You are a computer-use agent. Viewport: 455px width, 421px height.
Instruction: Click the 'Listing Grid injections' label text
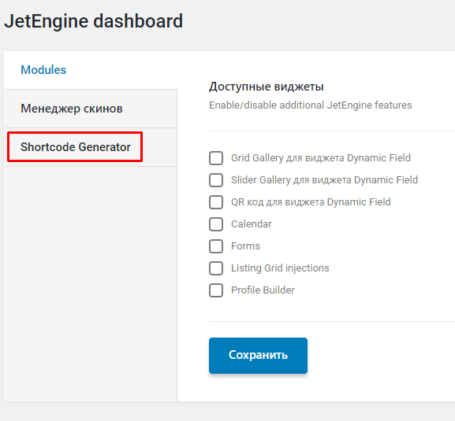280,268
